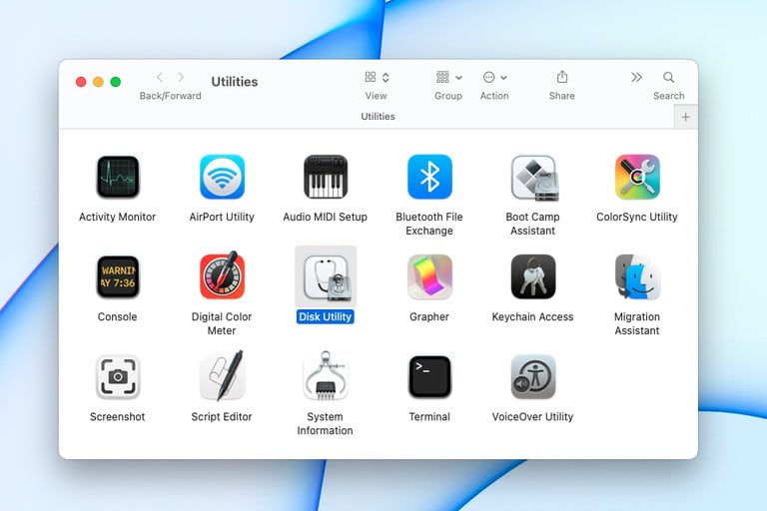Click the System Information icon
The width and height of the screenshot is (767, 511).
(326, 375)
